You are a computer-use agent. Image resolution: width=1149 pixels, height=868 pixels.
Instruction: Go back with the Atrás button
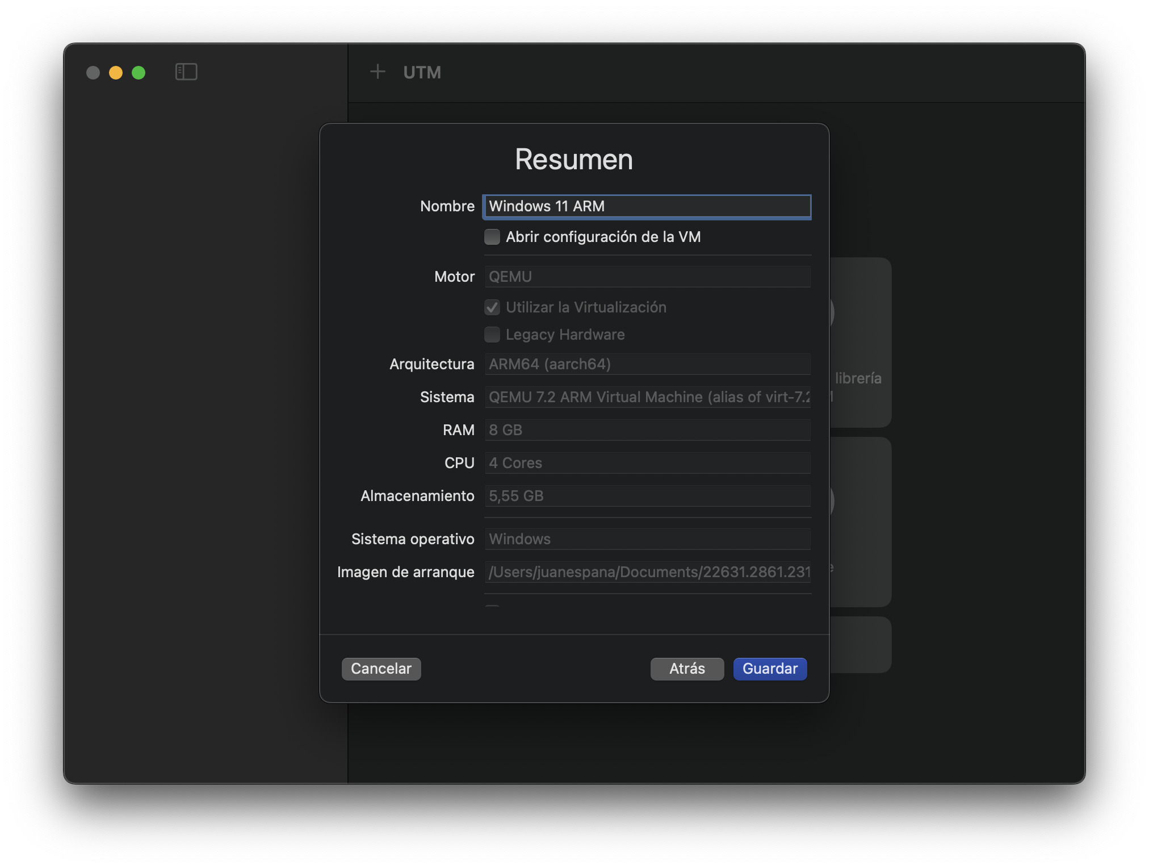(687, 669)
